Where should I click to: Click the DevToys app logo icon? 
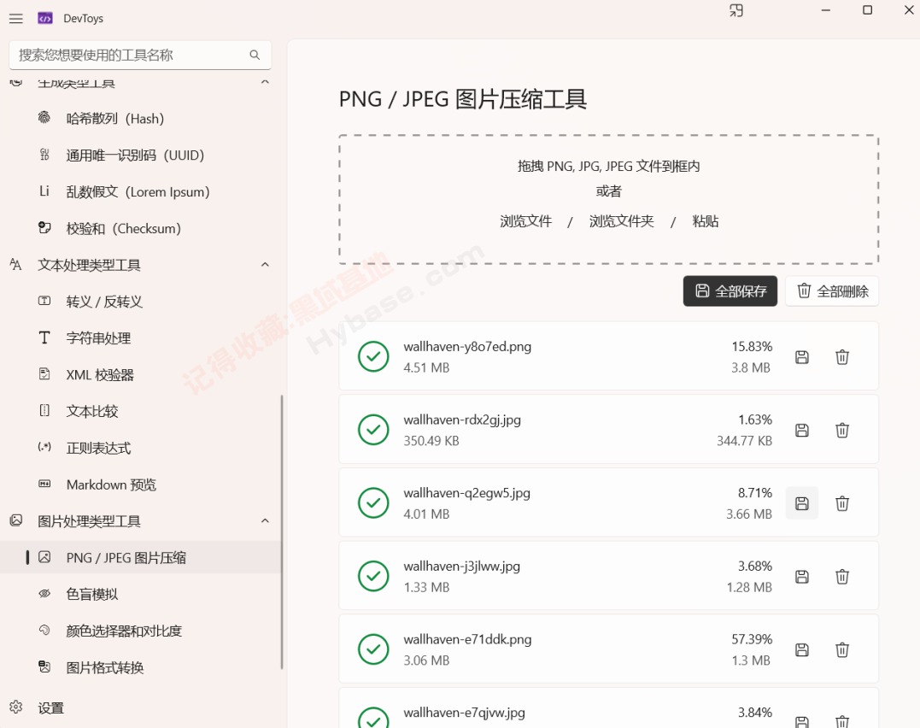45,19
